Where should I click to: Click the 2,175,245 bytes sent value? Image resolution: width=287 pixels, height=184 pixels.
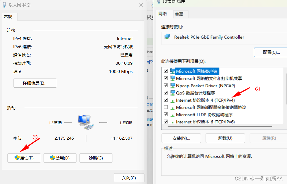point(64,138)
